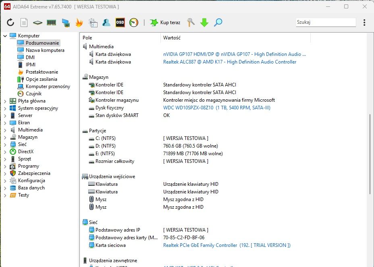Open Realtek ALC887 audio controller link
The height and width of the screenshot is (267, 374).
point(230,62)
